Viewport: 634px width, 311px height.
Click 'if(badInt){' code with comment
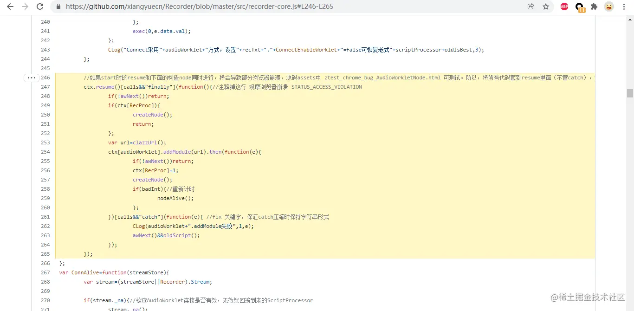[x=163, y=189]
